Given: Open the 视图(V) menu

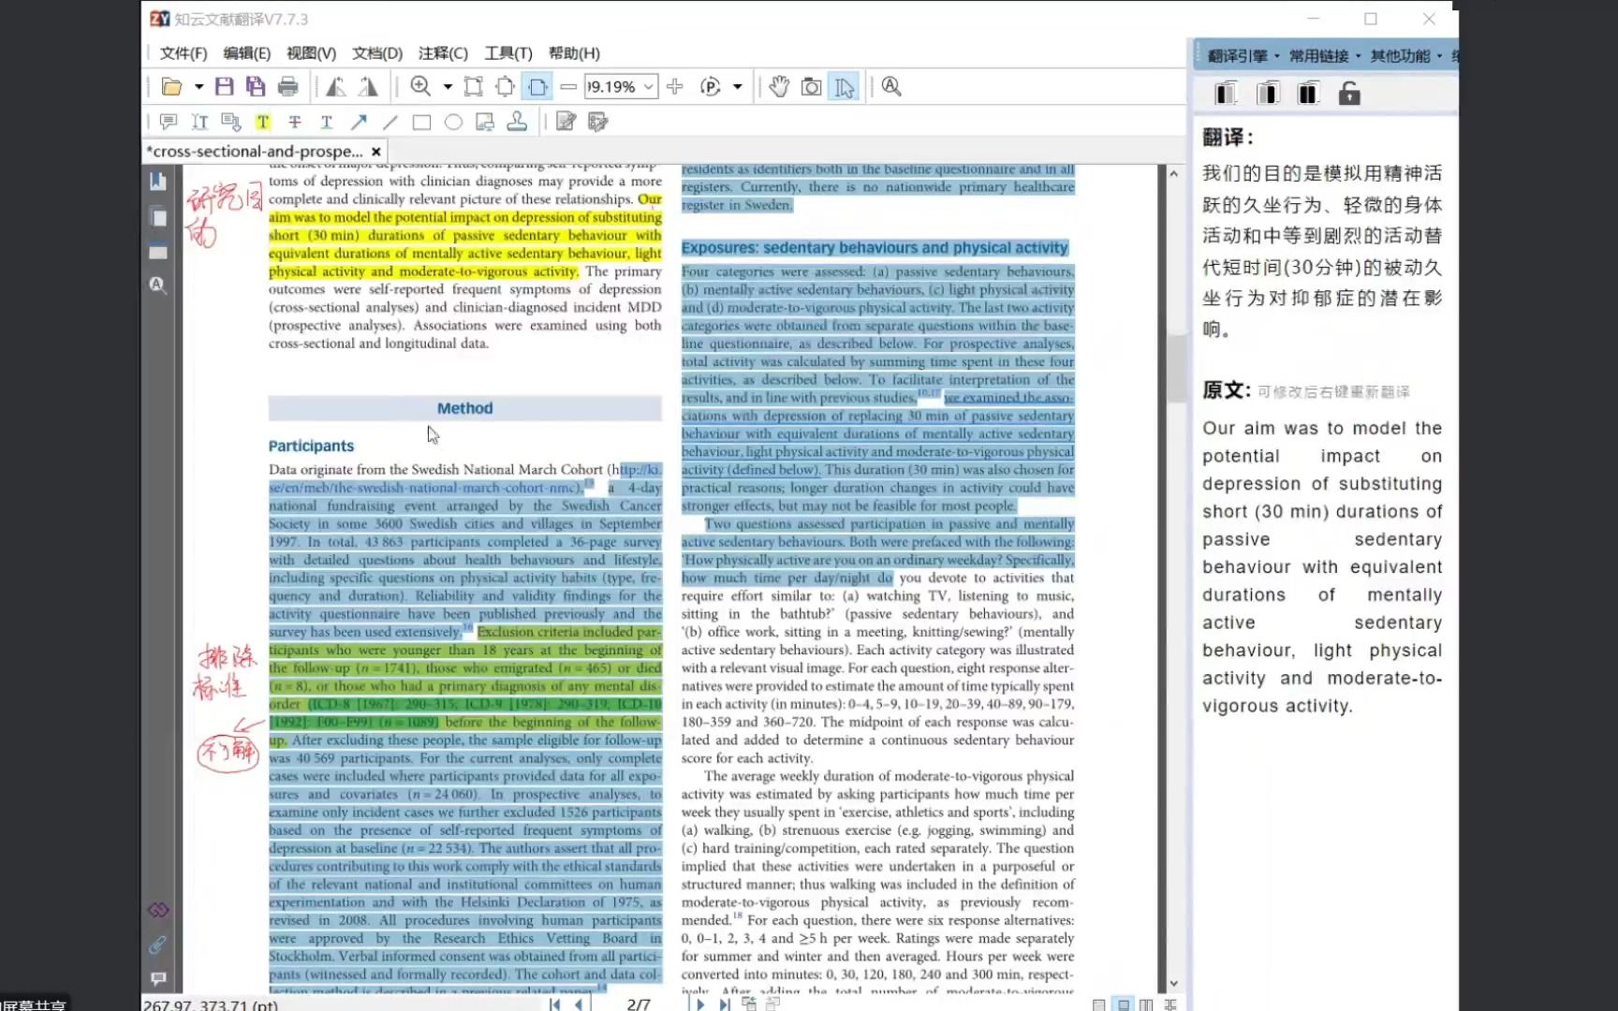Looking at the screenshot, I should 311,53.
